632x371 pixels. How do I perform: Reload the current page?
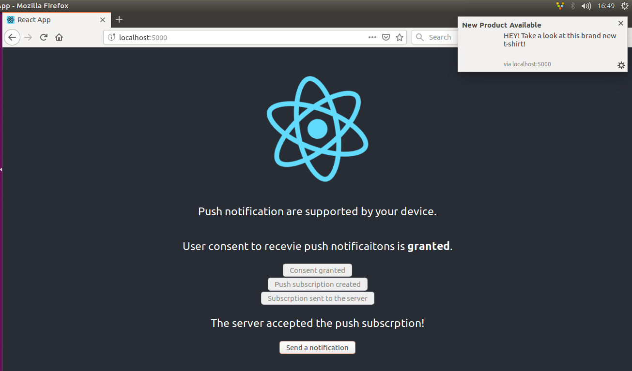pyautogui.click(x=44, y=37)
